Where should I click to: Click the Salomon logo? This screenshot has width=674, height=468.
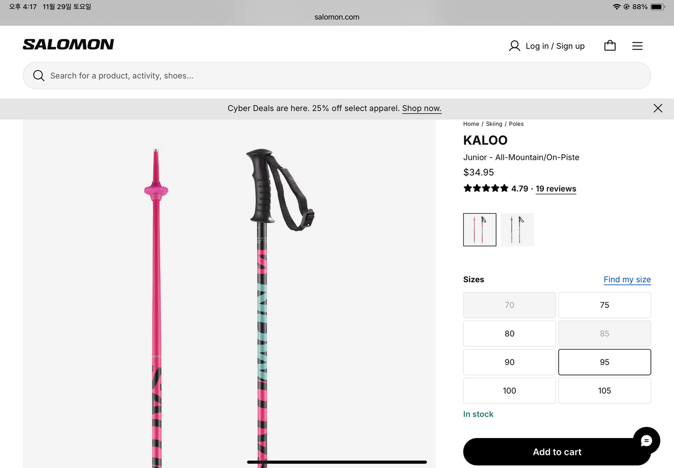[68, 45]
